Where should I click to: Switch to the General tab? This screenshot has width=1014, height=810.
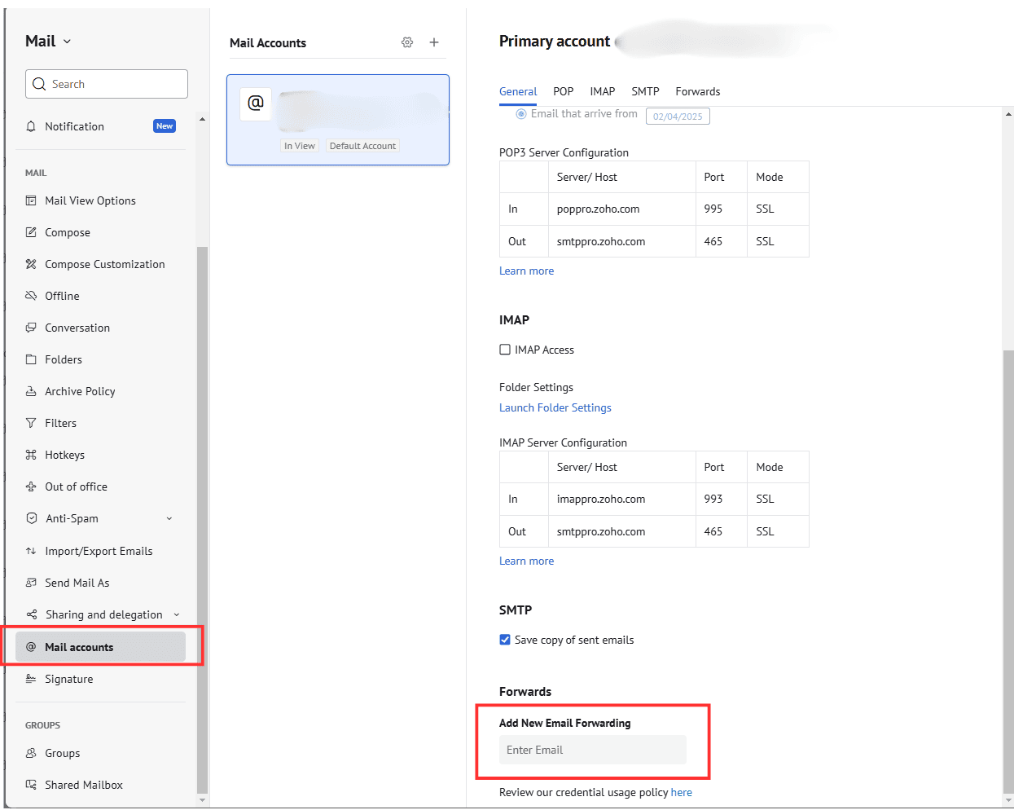518,91
